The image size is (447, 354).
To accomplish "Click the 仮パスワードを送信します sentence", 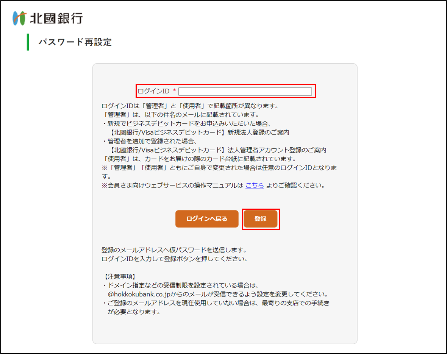I will click(174, 250).
